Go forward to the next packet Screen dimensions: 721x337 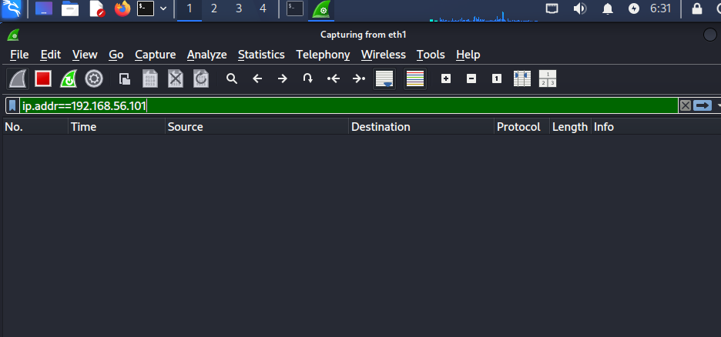click(x=283, y=79)
